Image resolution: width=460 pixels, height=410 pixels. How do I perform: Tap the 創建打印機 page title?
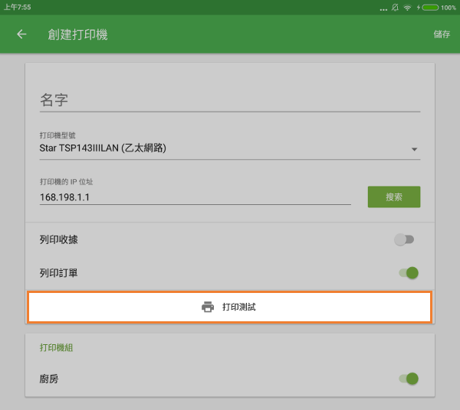pyautogui.click(x=77, y=34)
